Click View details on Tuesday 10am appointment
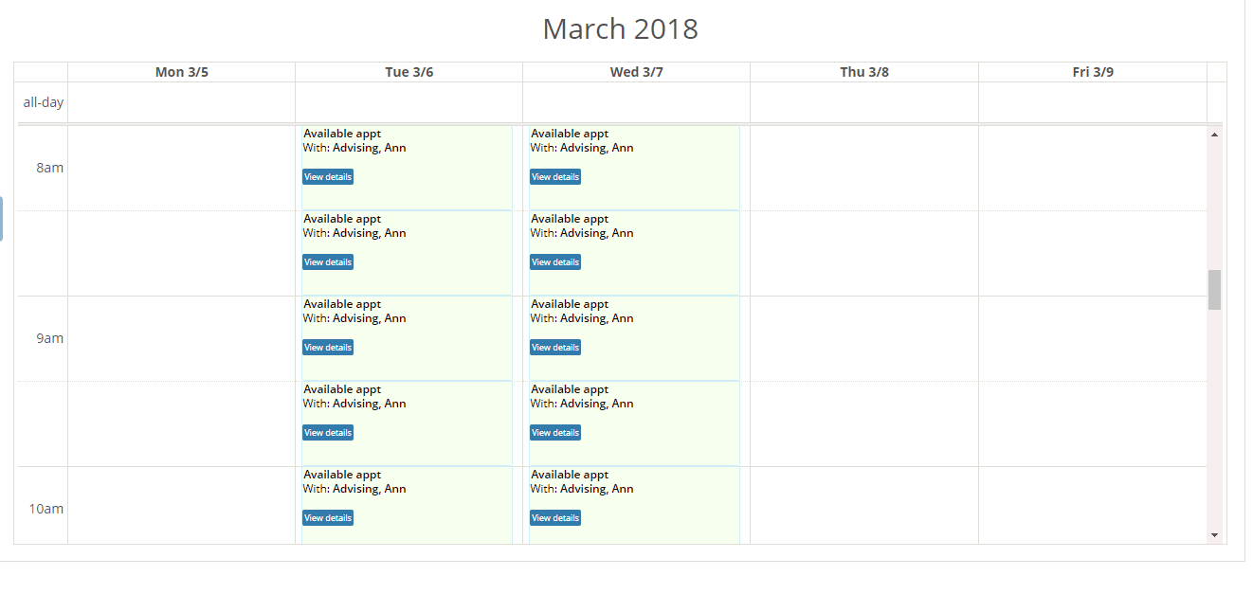 click(x=328, y=518)
